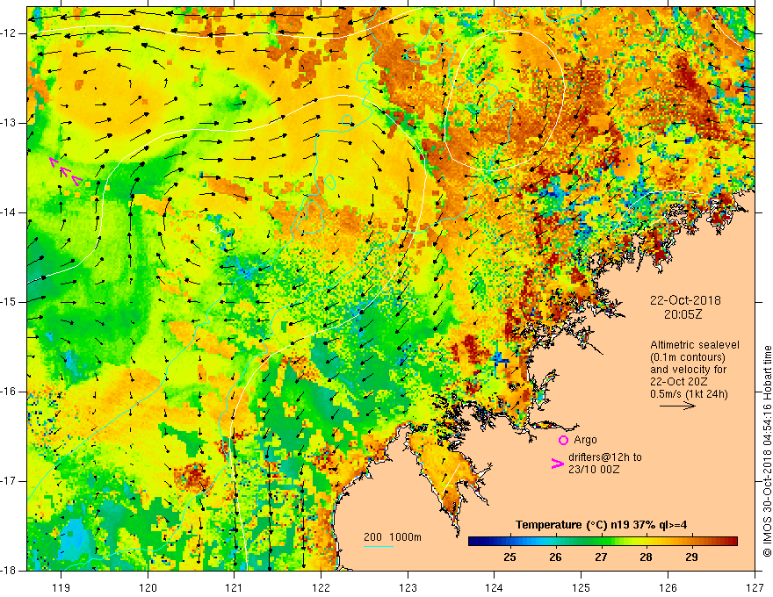Click the 25 tick label on color bar
Viewport: 773px width, 597px height.
point(509,557)
